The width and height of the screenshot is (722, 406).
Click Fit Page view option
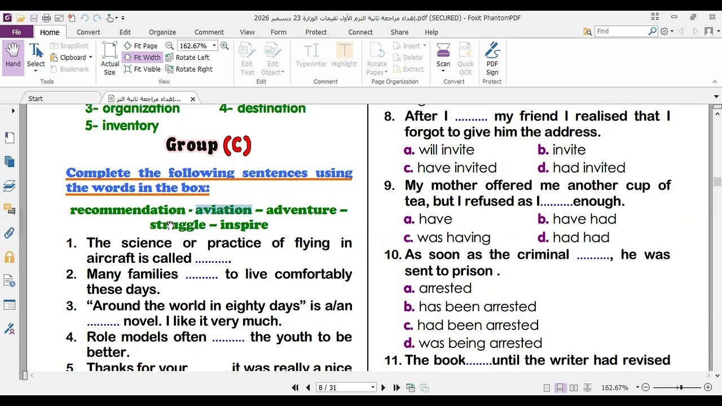point(140,46)
